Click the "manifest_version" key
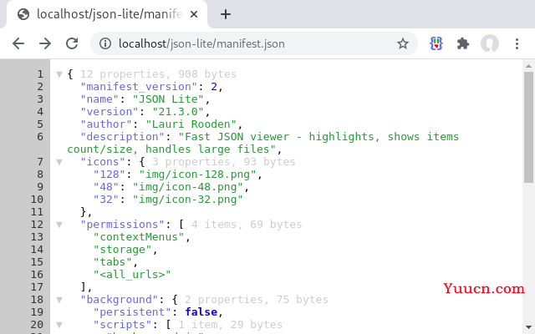535x334 pixels. (140, 87)
